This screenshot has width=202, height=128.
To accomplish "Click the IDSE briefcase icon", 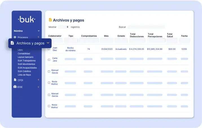I will [x=15, y=87].
